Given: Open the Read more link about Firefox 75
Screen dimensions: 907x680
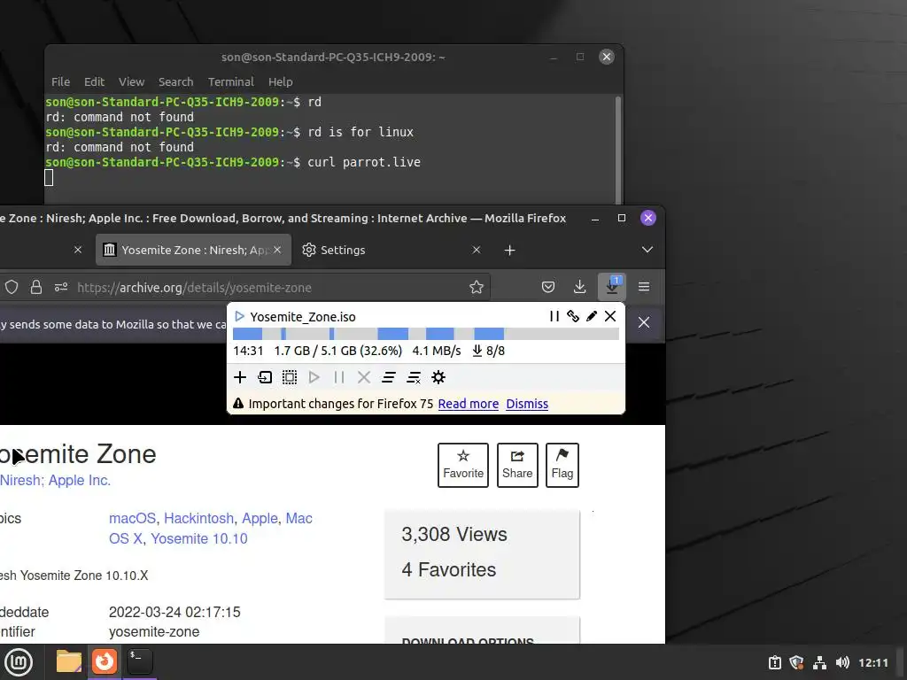Looking at the screenshot, I should click(469, 404).
